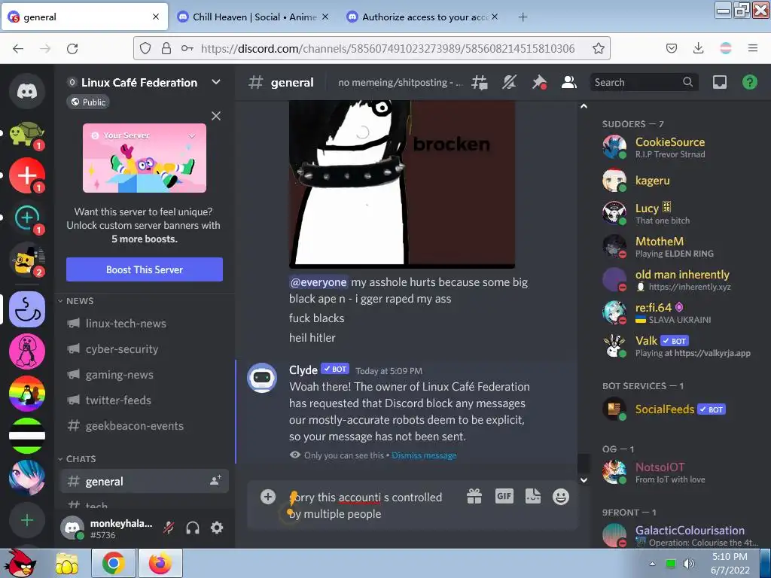Screen dimensions: 771x578
Task: Open the gift Nitro icon
Action: tap(474, 497)
